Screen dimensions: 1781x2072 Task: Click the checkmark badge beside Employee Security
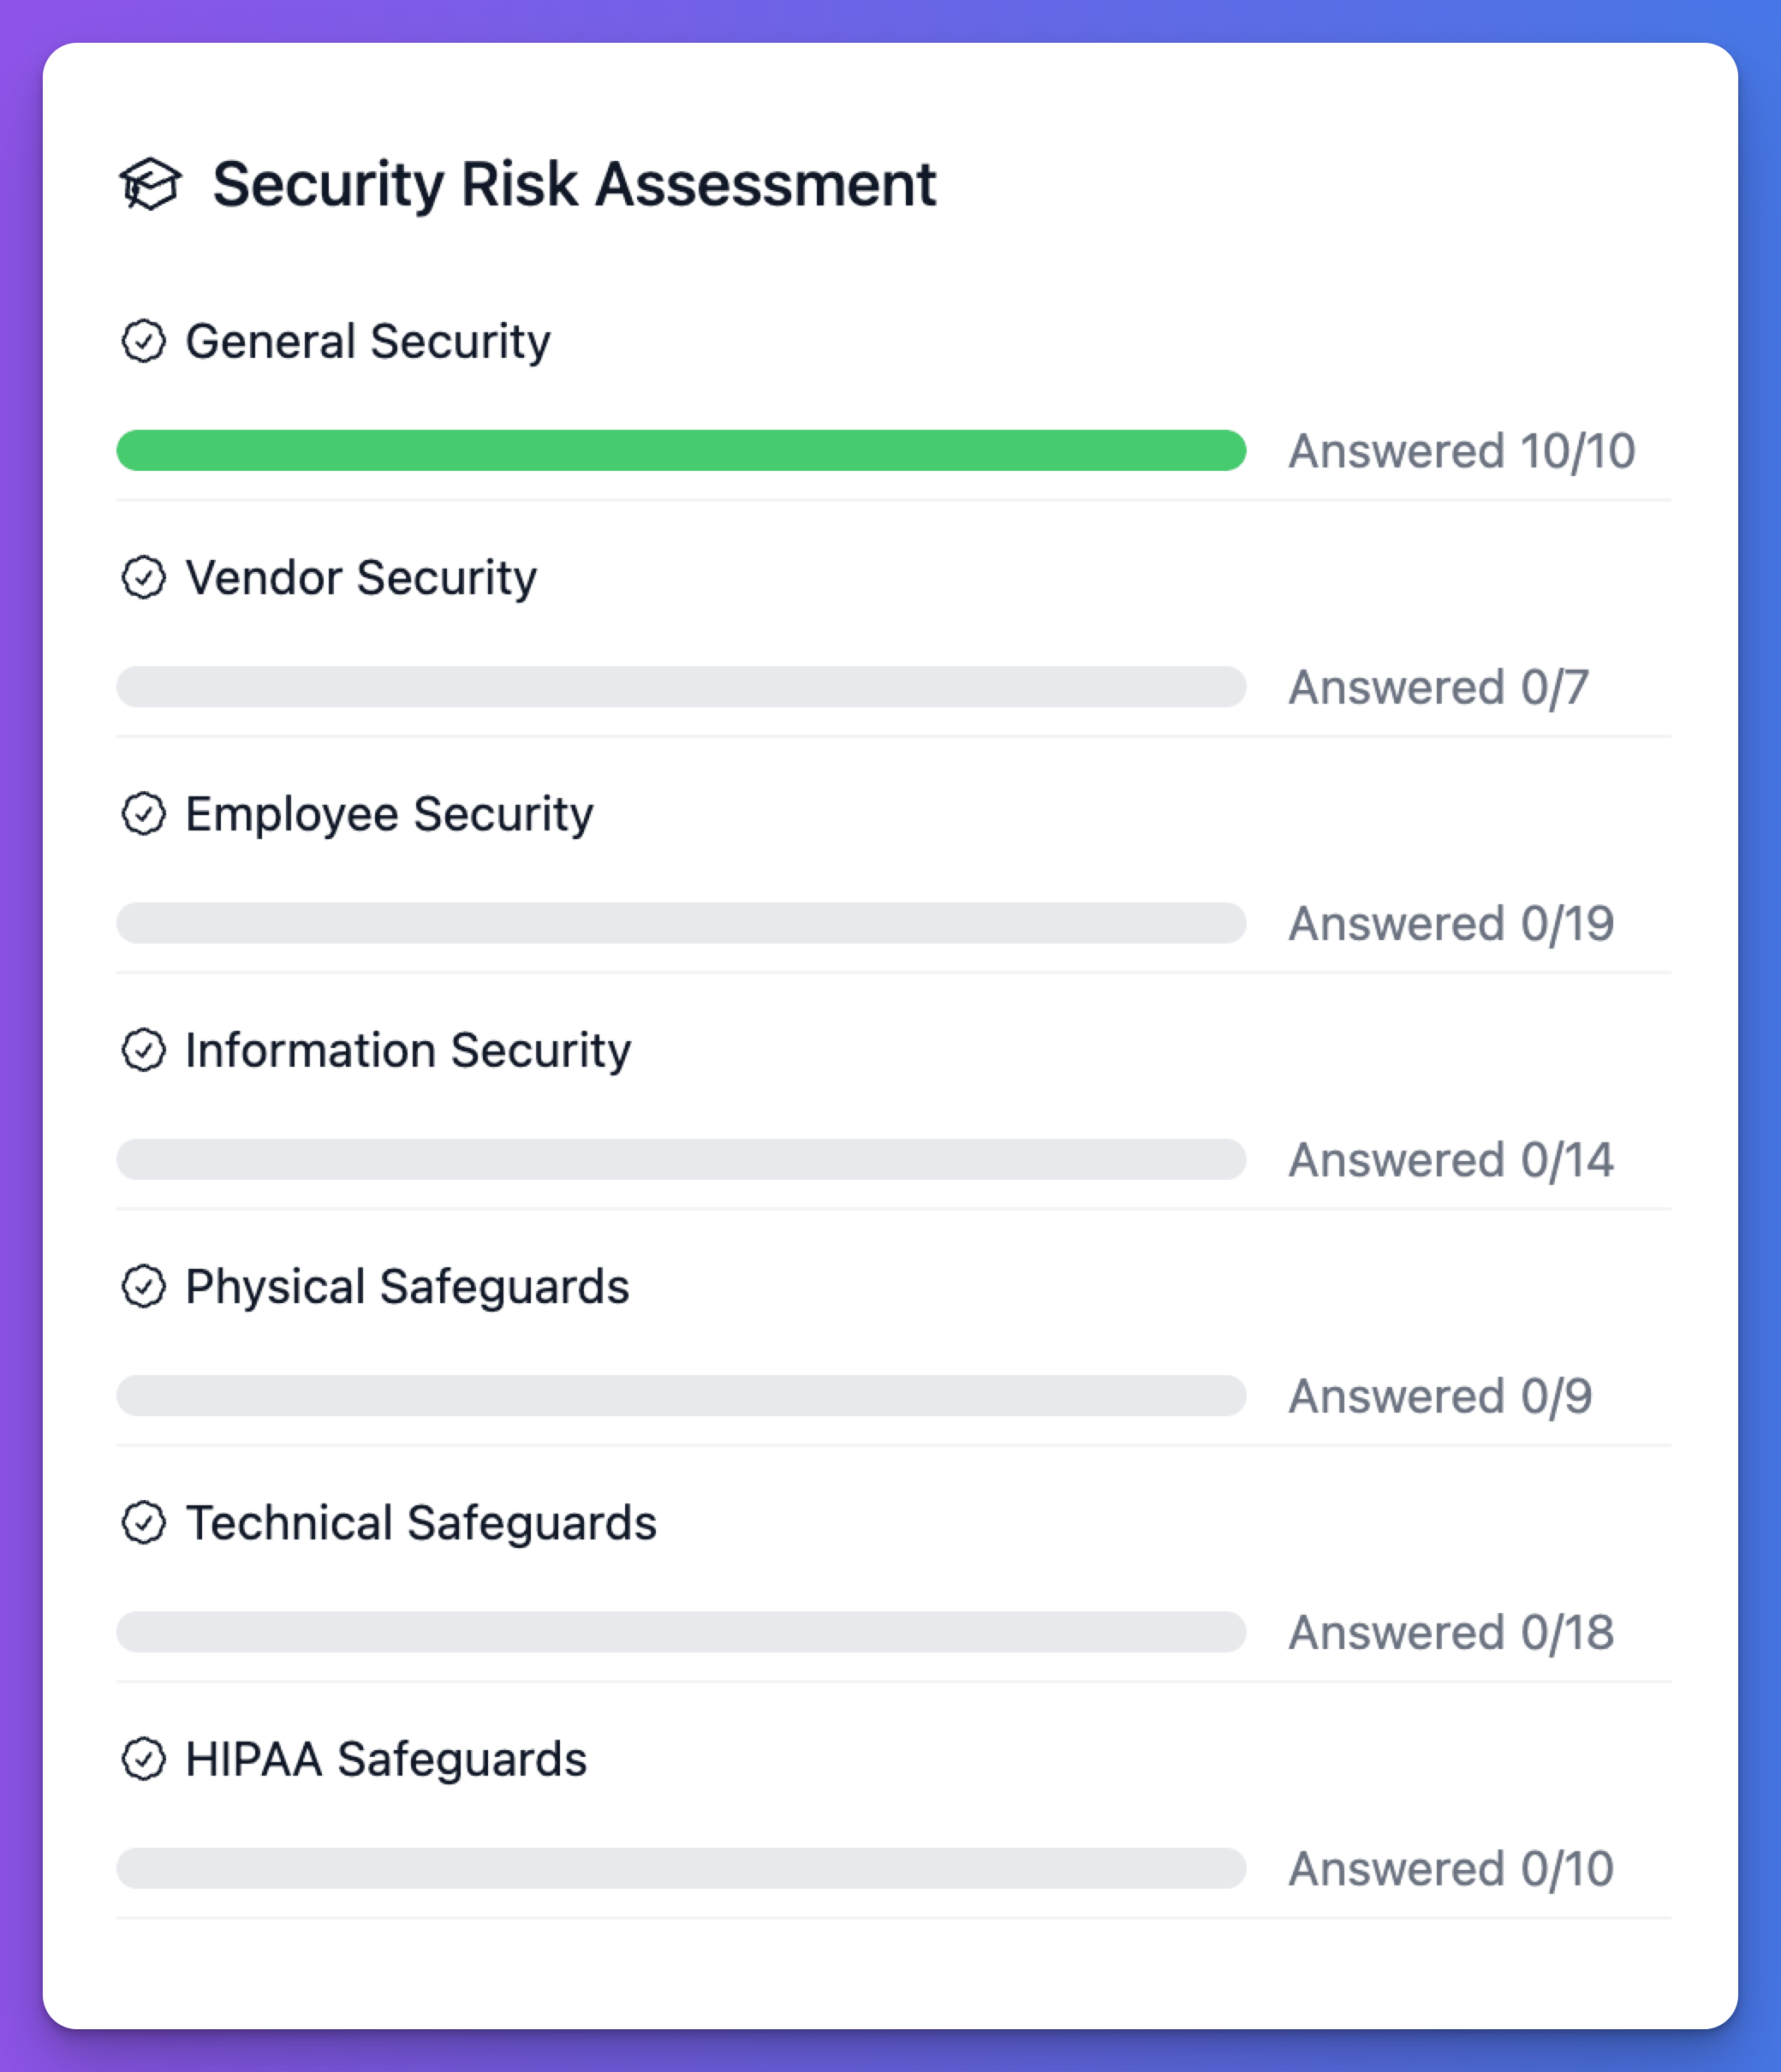pyautogui.click(x=143, y=814)
